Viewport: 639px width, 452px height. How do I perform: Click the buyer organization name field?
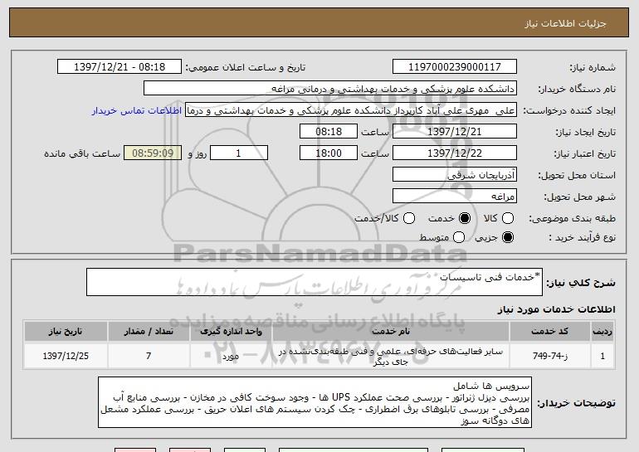click(330, 89)
